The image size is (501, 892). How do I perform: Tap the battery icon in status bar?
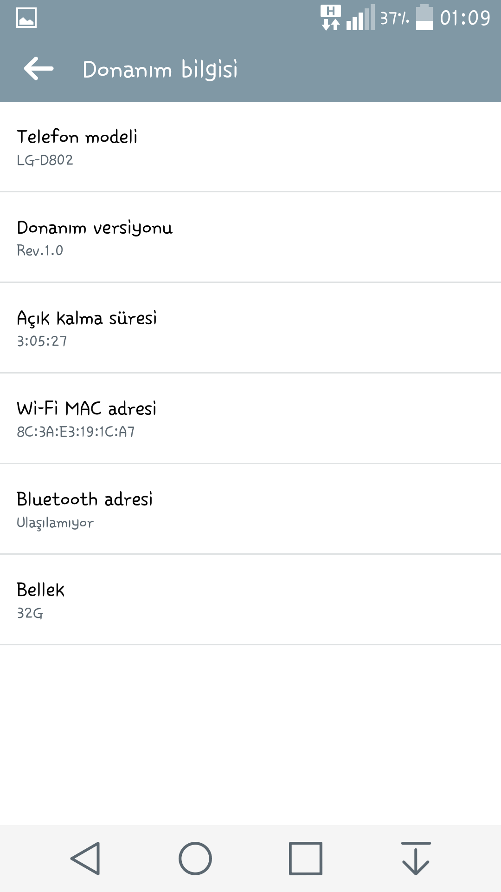424,18
